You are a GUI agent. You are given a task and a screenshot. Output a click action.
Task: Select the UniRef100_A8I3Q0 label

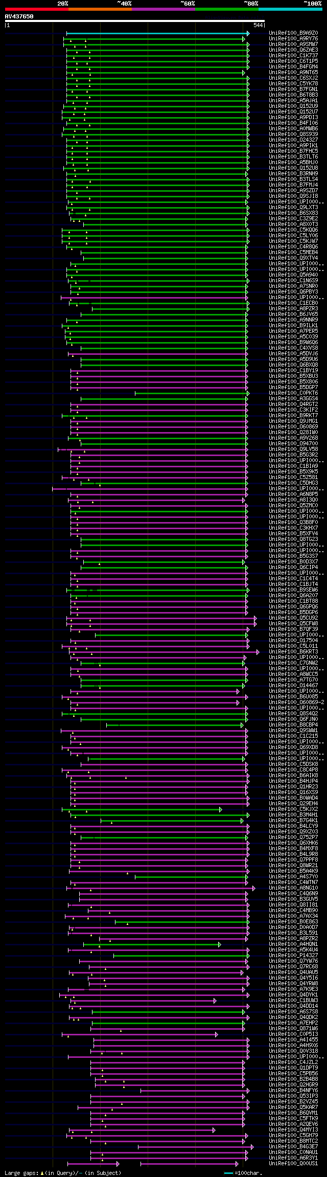(x=293, y=500)
